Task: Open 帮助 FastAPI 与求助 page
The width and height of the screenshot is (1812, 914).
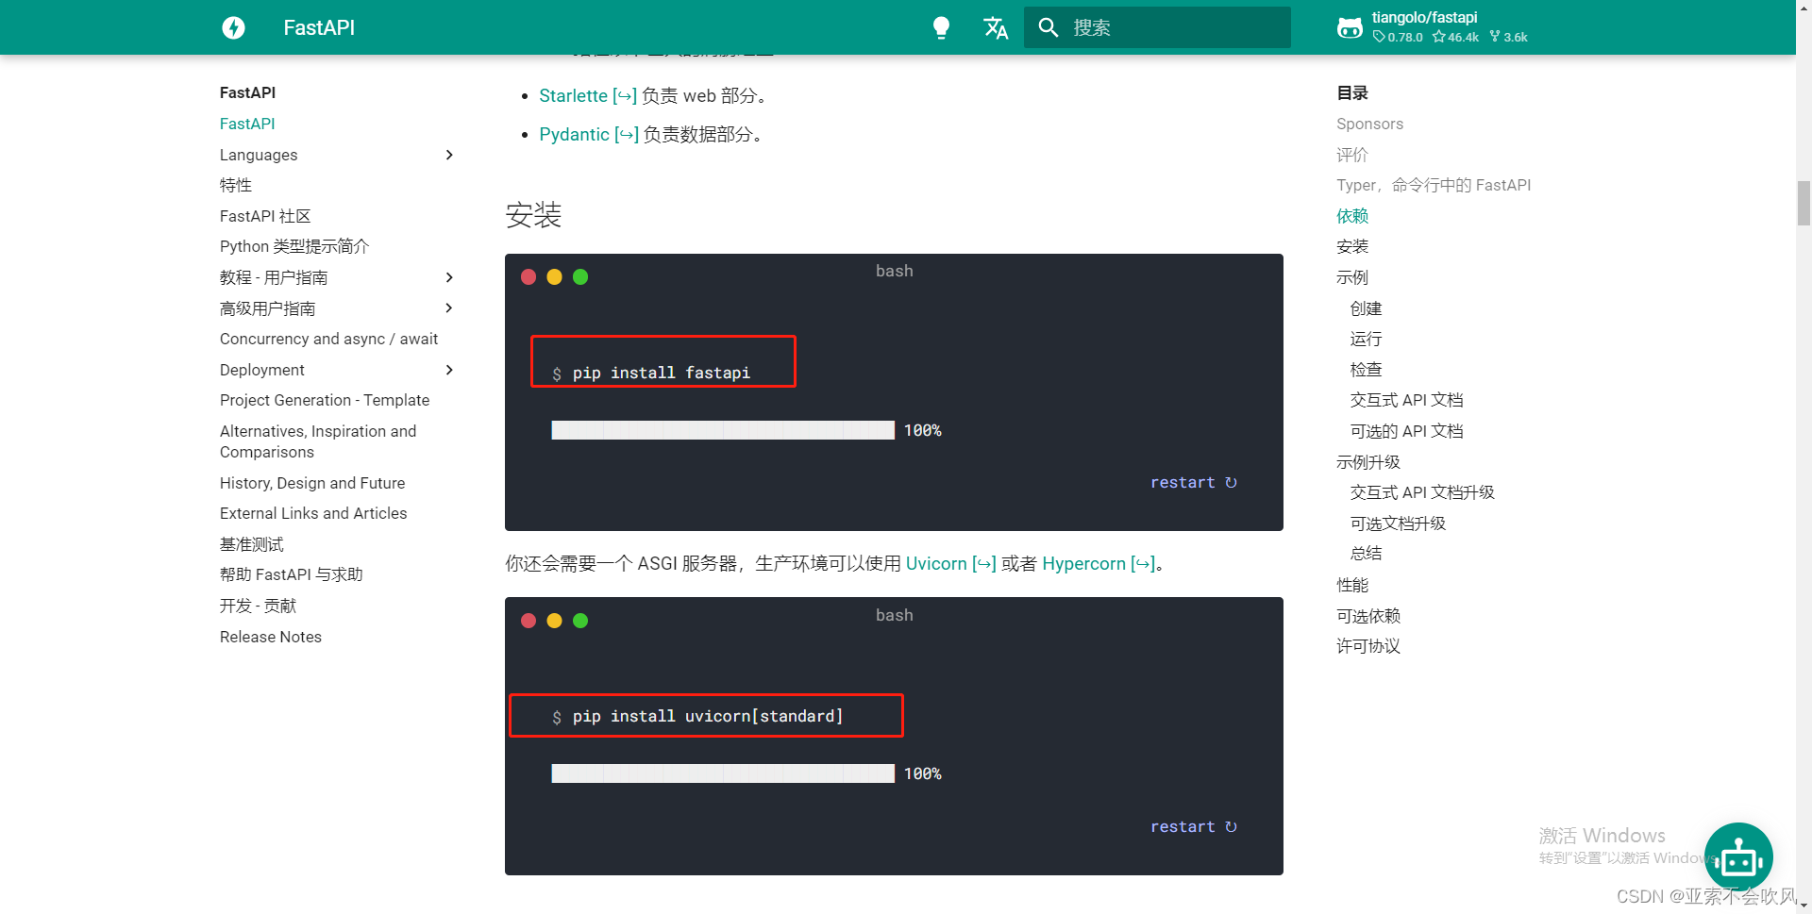Action: point(292,574)
